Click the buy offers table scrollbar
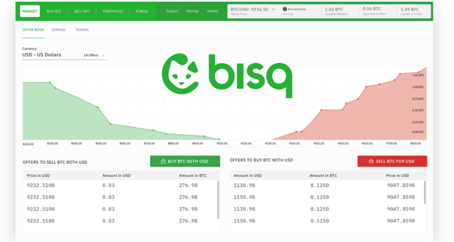454x242 pixels. click(x=425, y=194)
